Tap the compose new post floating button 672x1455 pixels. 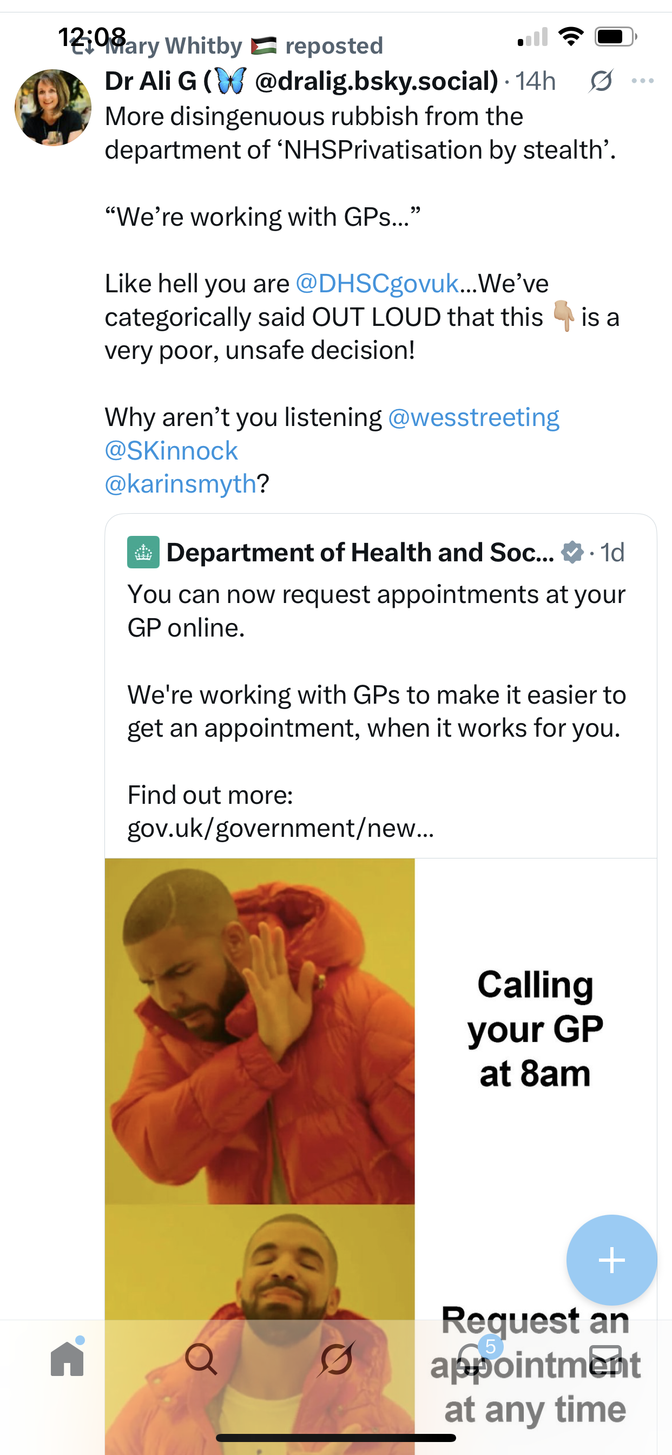pos(611,1260)
